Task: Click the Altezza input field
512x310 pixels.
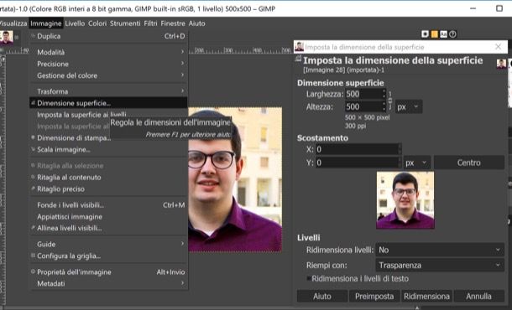Action: 363,106
